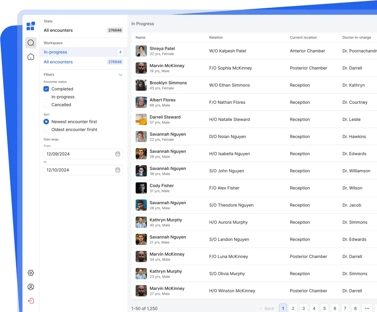Tick the In-progress filter checkbox
The width and height of the screenshot is (377, 312).
tap(46, 97)
